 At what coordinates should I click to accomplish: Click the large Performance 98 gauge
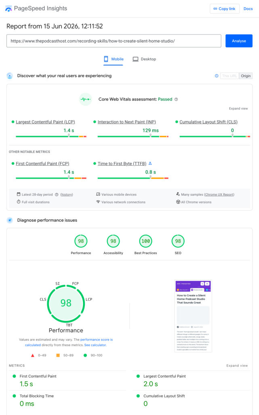[x=66, y=303]
